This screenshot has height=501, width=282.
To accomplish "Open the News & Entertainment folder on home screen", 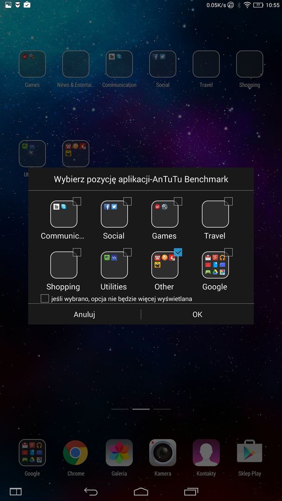I will 76,64.
